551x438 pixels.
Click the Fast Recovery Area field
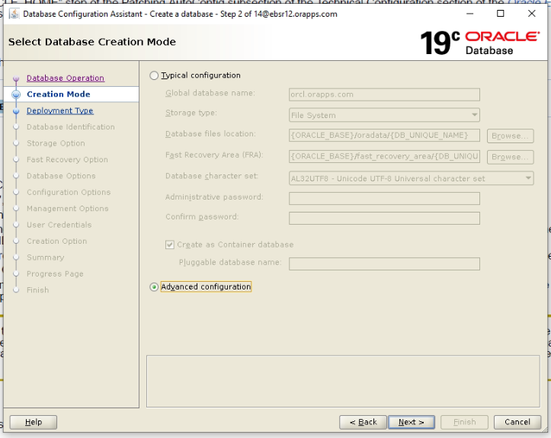pos(384,156)
